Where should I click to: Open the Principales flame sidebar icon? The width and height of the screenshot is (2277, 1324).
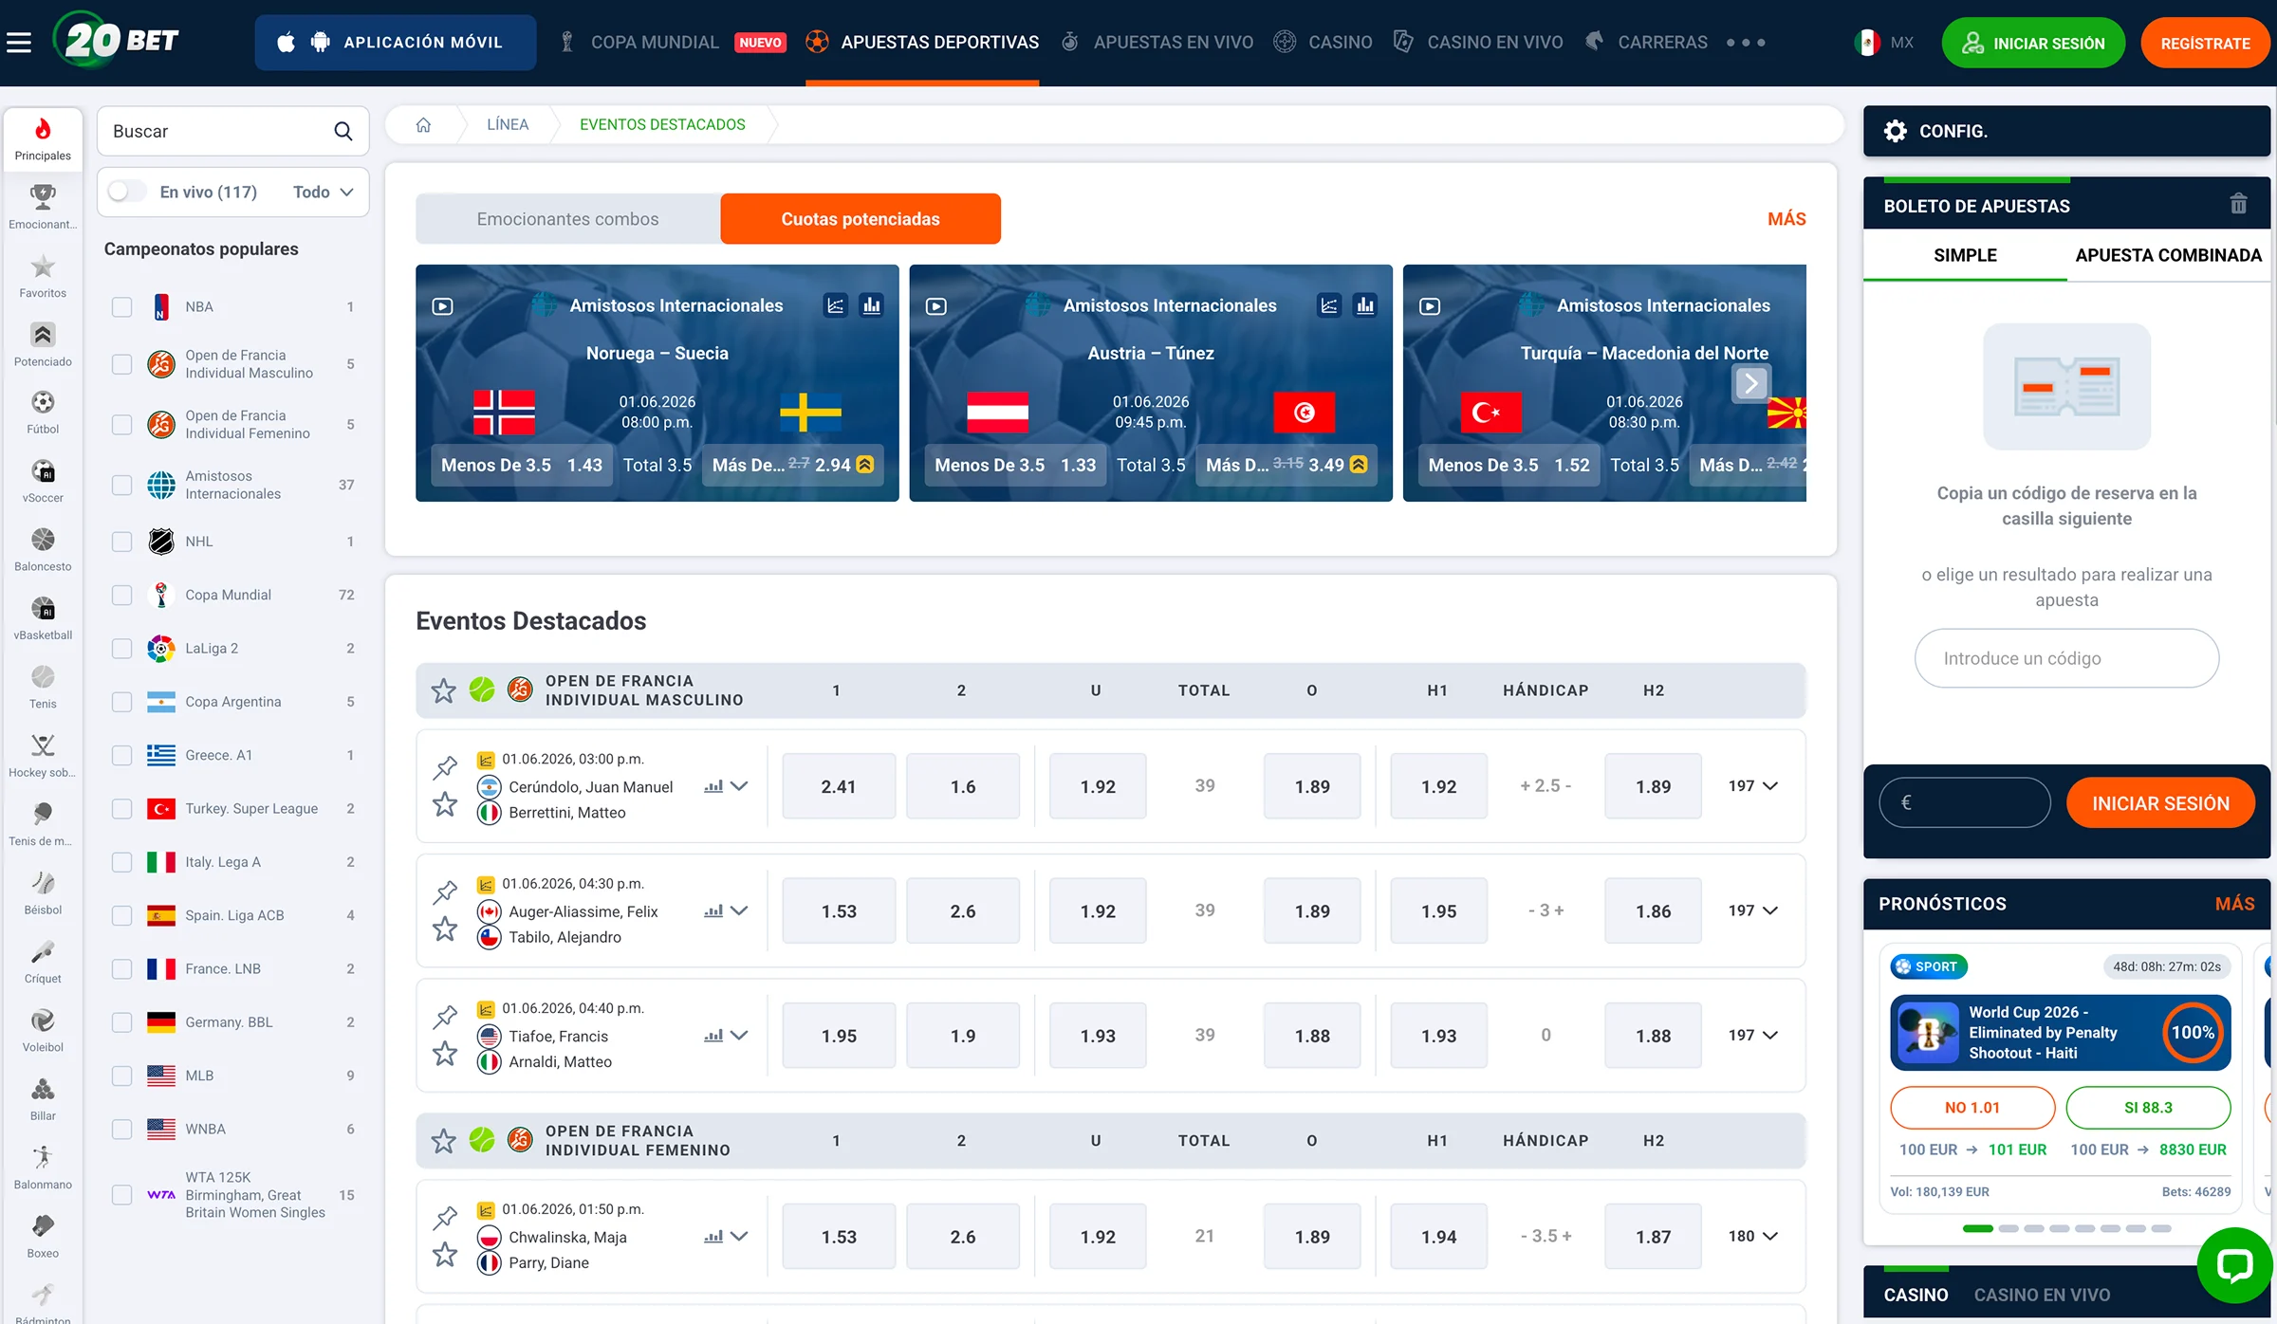43,138
